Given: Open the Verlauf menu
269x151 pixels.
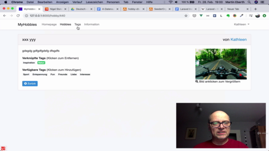Looking at the screenshot, I should (77, 2).
